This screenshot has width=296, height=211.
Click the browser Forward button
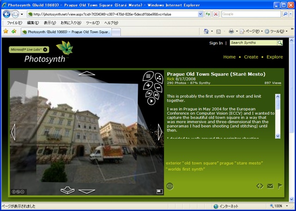(15, 14)
